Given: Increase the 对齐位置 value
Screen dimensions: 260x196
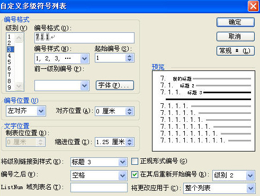Looking at the screenshot, I should (x=130, y=109).
